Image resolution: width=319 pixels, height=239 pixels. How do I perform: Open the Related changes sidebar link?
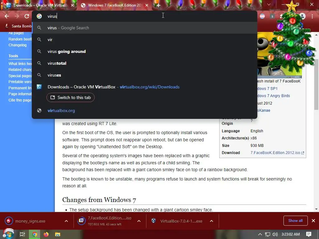20,69
